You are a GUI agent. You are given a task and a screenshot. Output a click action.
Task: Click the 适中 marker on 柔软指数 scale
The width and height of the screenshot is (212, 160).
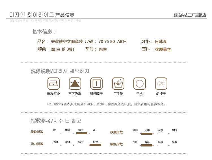click(81, 130)
